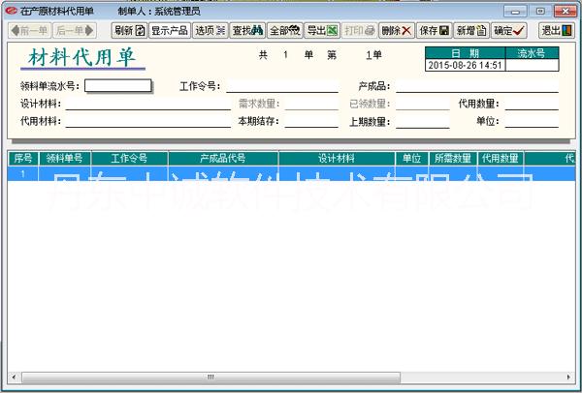Search records using 查找 button
Image resolution: width=582 pixels, height=393 pixels.
(x=247, y=30)
